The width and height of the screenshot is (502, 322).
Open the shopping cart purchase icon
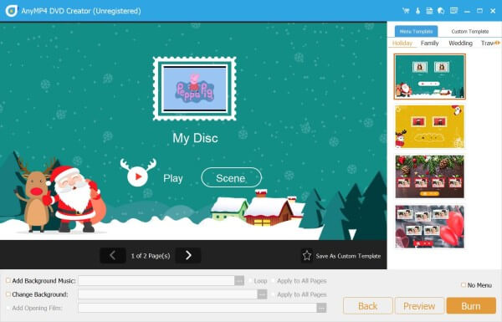406,11
